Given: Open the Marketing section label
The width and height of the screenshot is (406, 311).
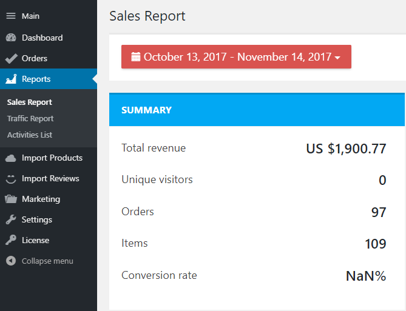Looking at the screenshot, I should click(41, 199).
